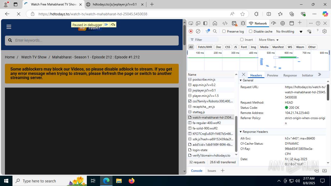Filter requests by Fetch/XHR
This screenshot has height=186, width=331.
(205, 47)
